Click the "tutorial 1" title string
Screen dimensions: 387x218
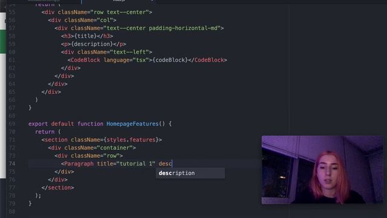[135, 163]
